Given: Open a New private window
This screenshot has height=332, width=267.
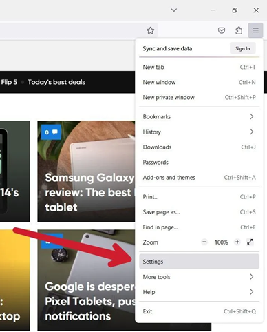Looking at the screenshot, I should 199,97.
